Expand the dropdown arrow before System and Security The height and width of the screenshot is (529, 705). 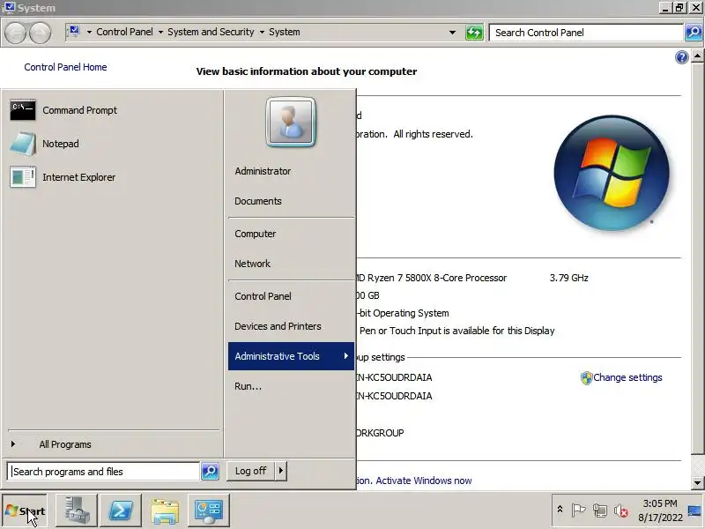tap(160, 33)
